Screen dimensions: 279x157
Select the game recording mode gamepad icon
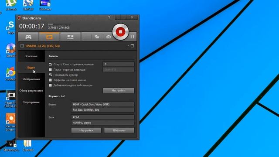pyautogui.click(x=28, y=37)
